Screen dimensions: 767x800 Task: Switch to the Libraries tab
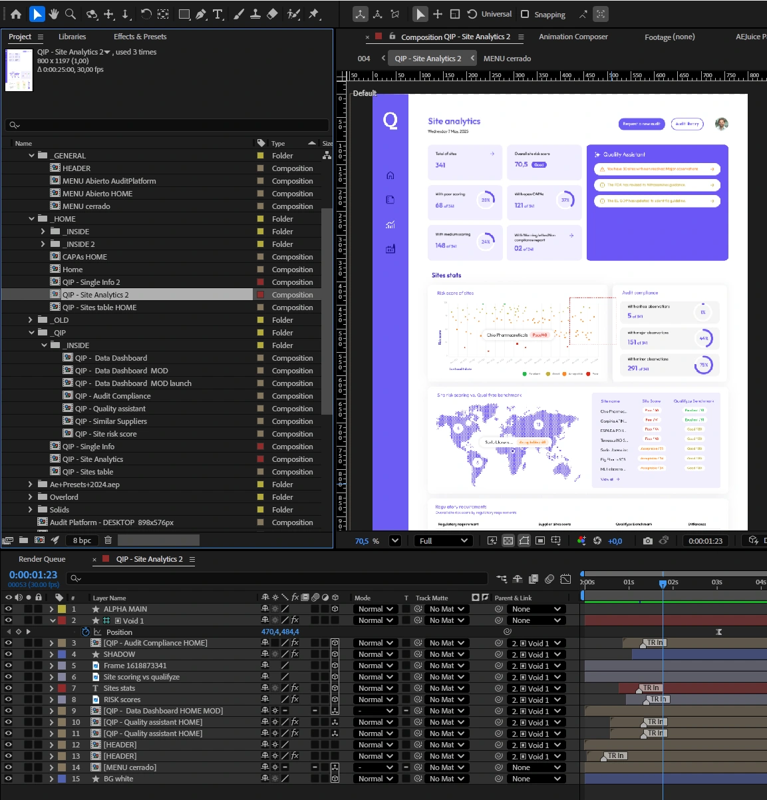pyautogui.click(x=72, y=37)
